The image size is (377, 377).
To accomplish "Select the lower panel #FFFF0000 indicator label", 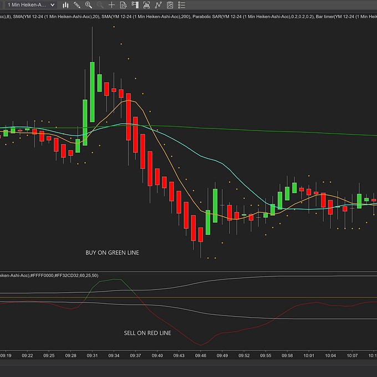I will coord(49,276).
